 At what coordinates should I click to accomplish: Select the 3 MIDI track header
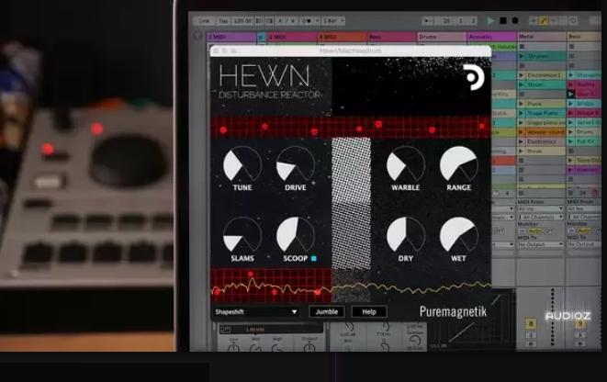tap(292, 37)
